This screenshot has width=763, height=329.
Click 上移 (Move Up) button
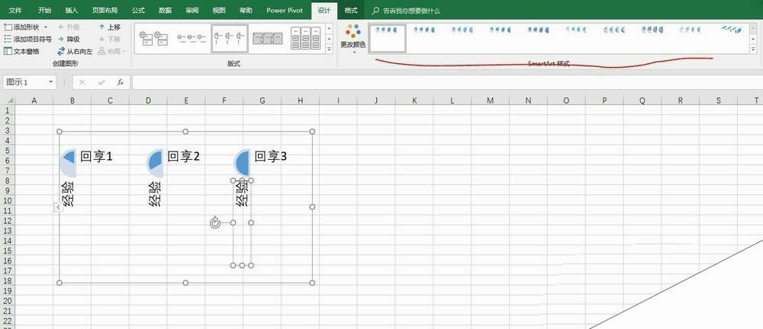[109, 27]
